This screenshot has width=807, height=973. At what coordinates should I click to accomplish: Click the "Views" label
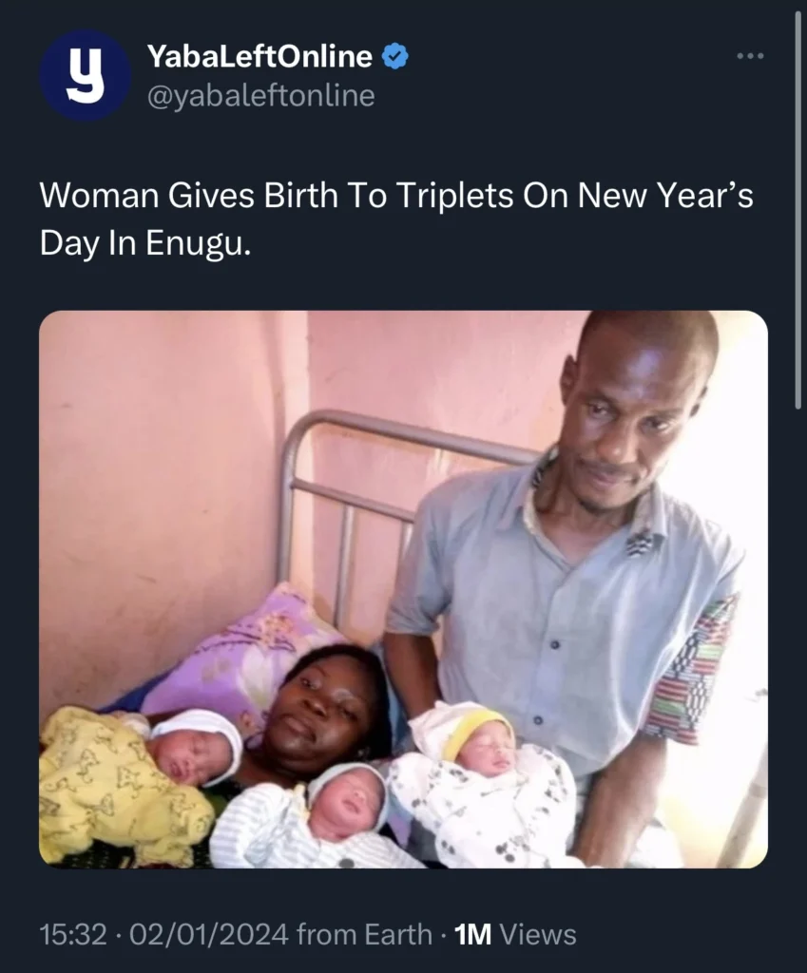coord(538,934)
